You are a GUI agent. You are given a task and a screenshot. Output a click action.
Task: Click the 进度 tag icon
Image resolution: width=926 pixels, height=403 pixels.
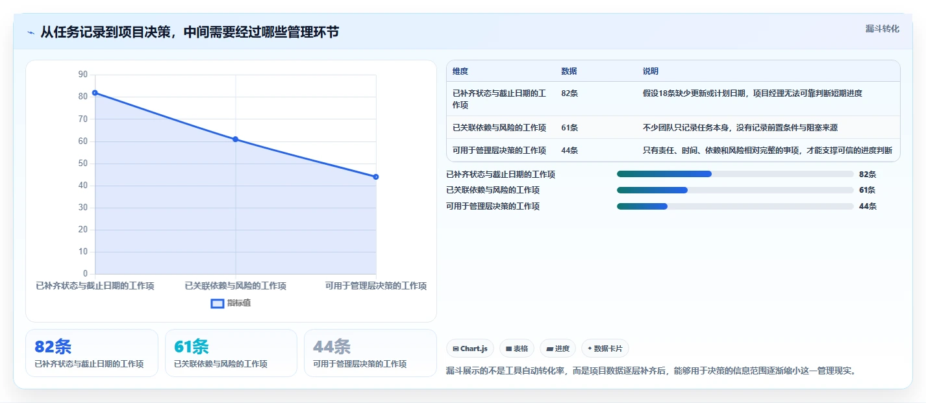(549, 349)
